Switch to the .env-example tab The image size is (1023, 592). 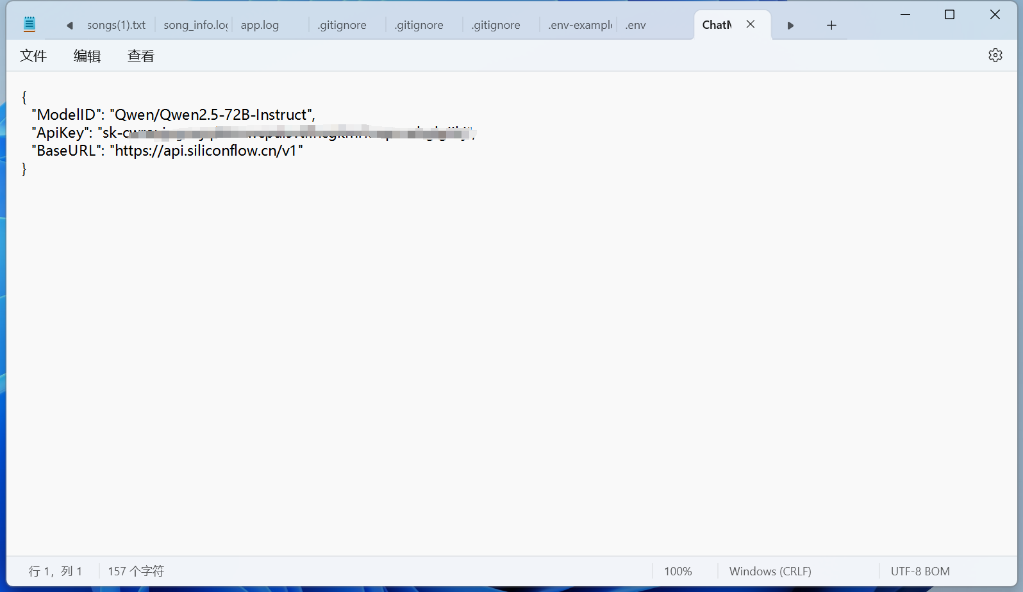[579, 26]
